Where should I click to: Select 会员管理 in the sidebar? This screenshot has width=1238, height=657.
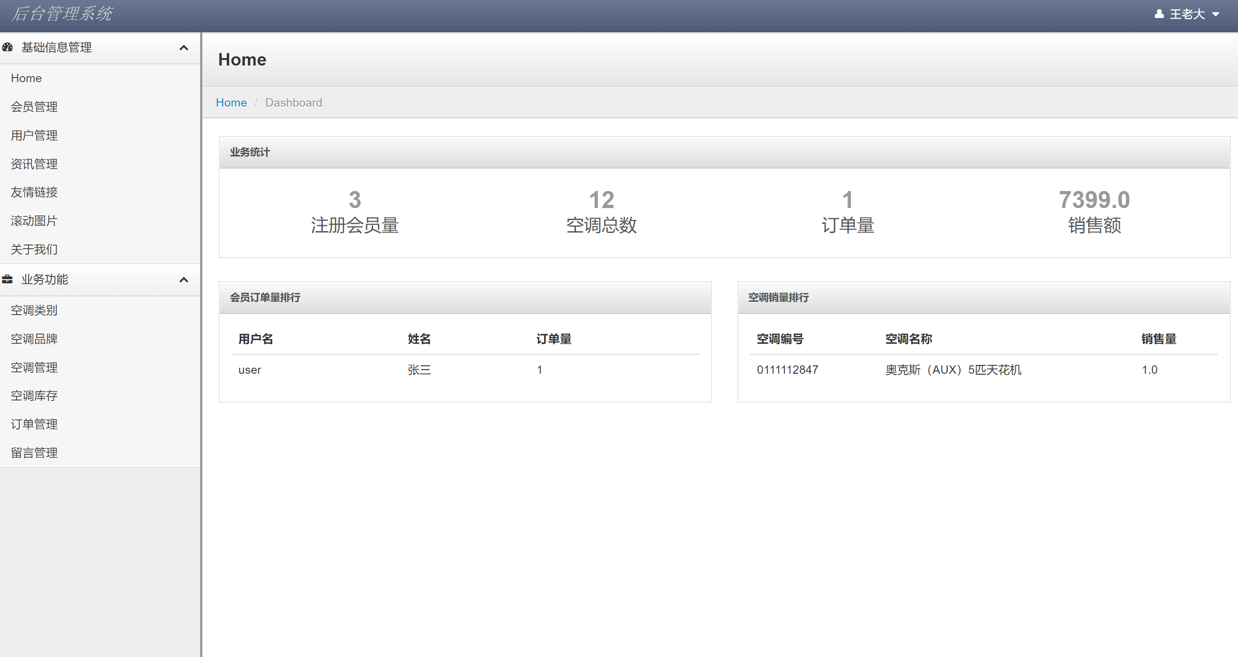click(34, 107)
